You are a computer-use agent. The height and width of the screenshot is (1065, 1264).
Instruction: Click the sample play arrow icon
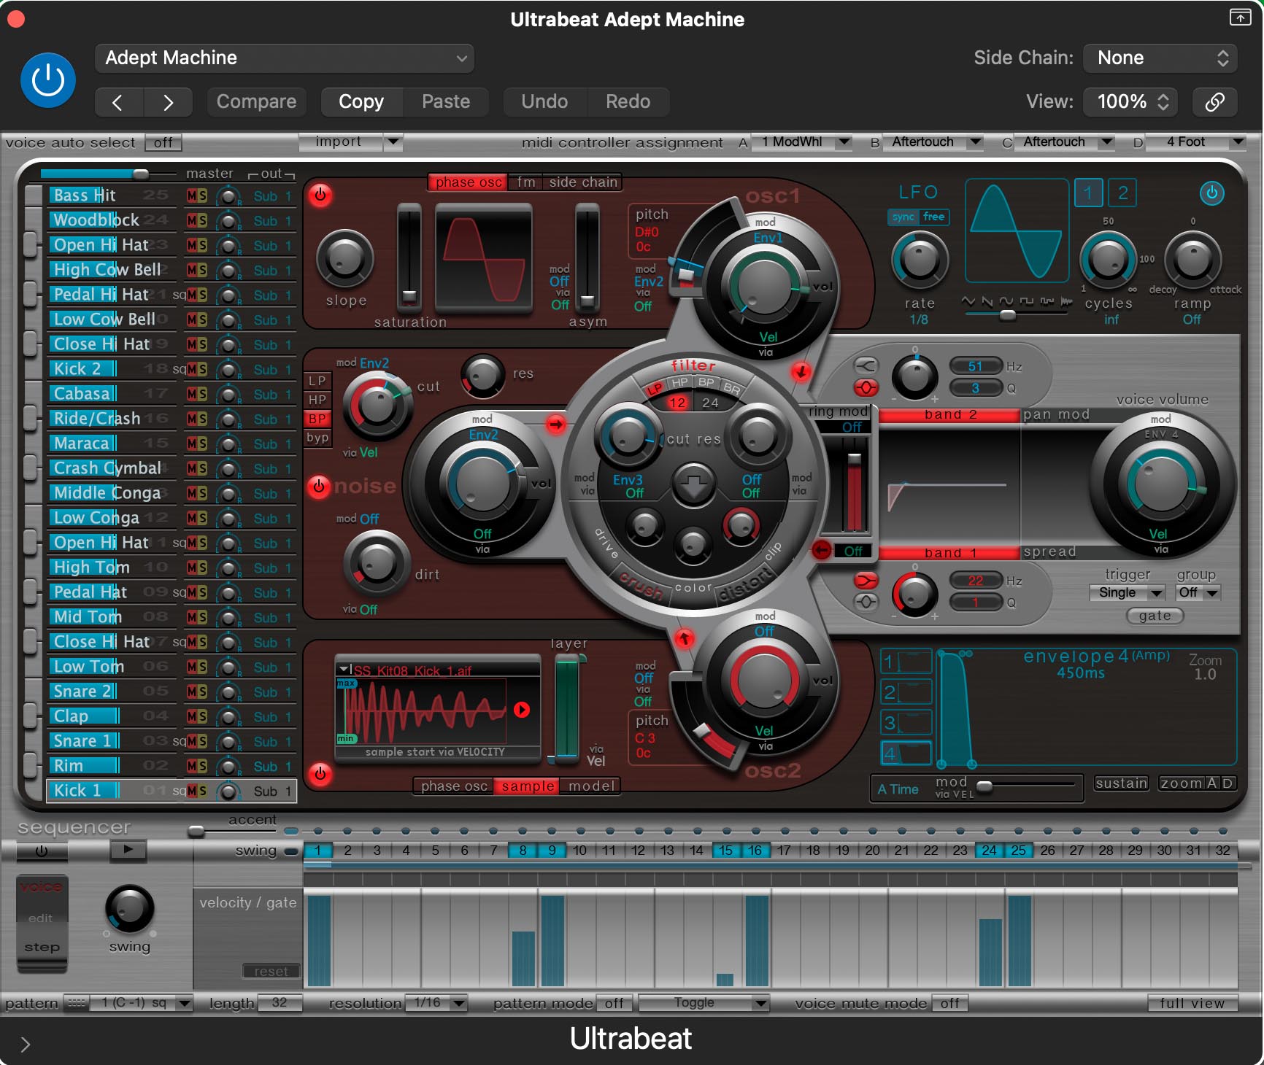522,710
